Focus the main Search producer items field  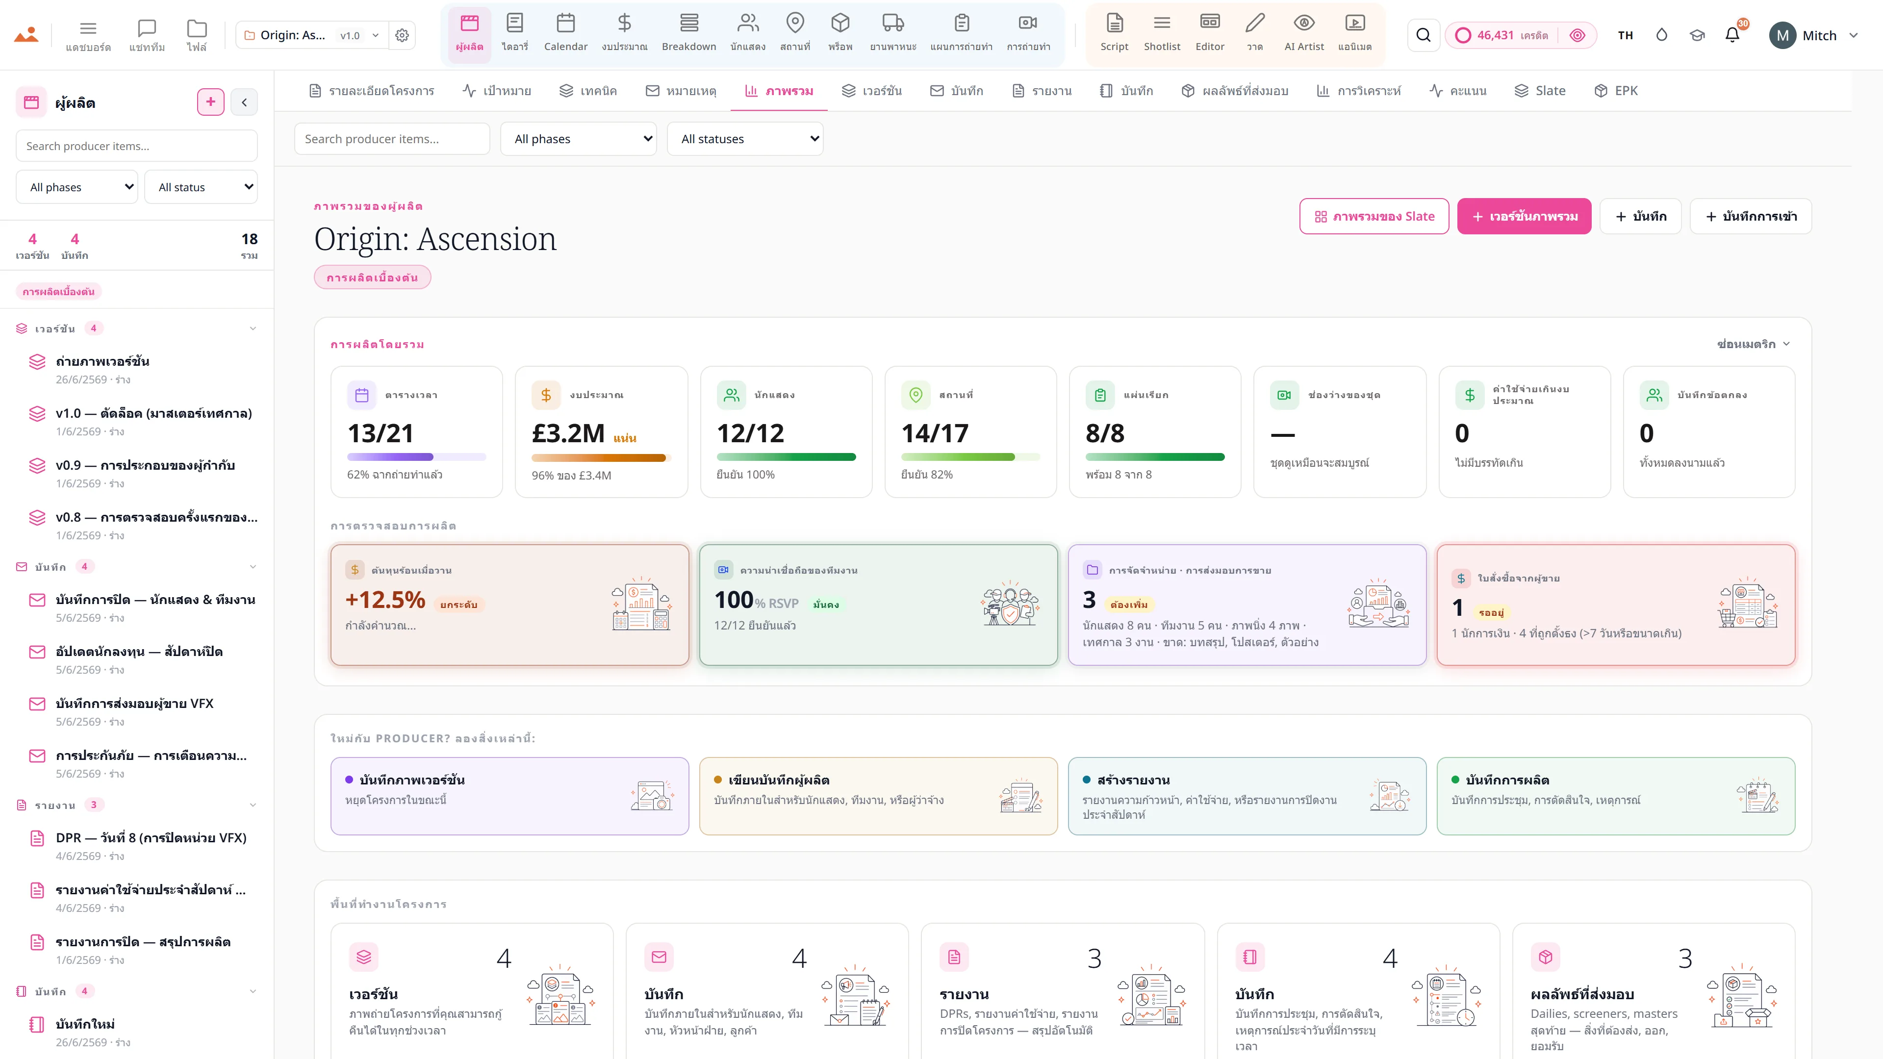(x=392, y=139)
